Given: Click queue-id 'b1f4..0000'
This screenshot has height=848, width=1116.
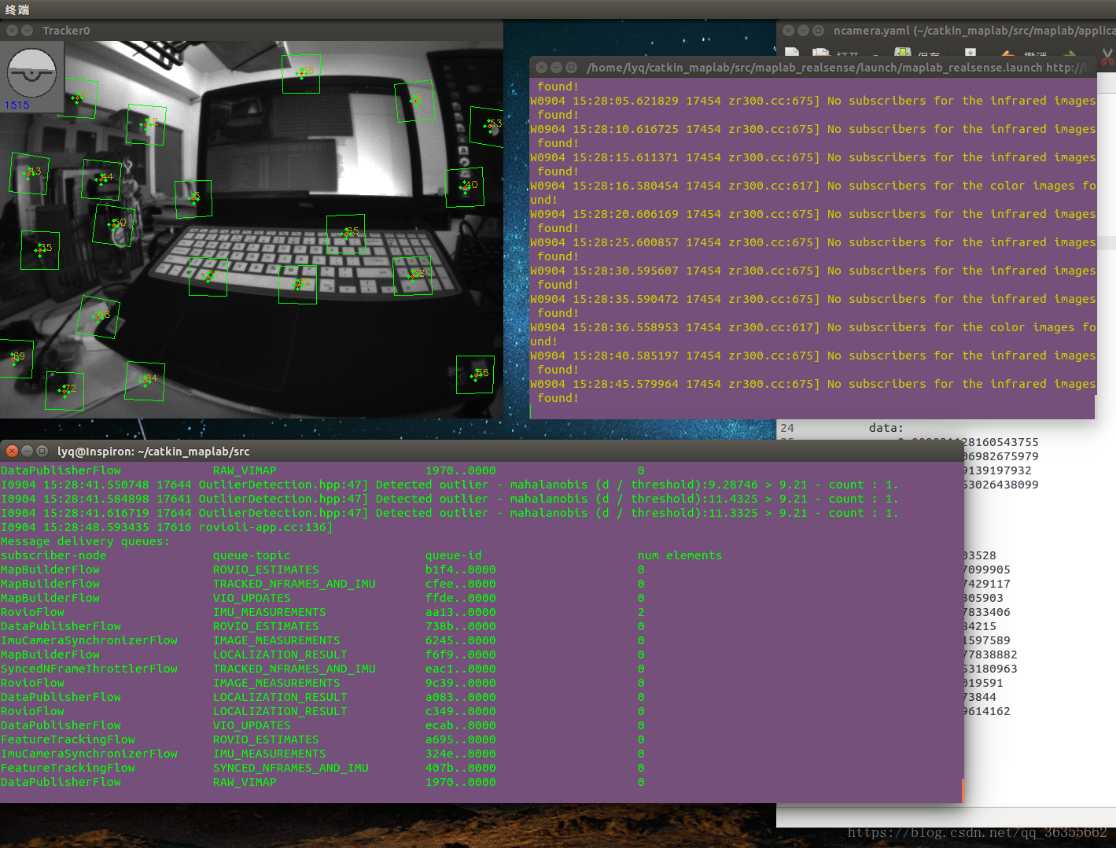Looking at the screenshot, I should (x=461, y=570).
